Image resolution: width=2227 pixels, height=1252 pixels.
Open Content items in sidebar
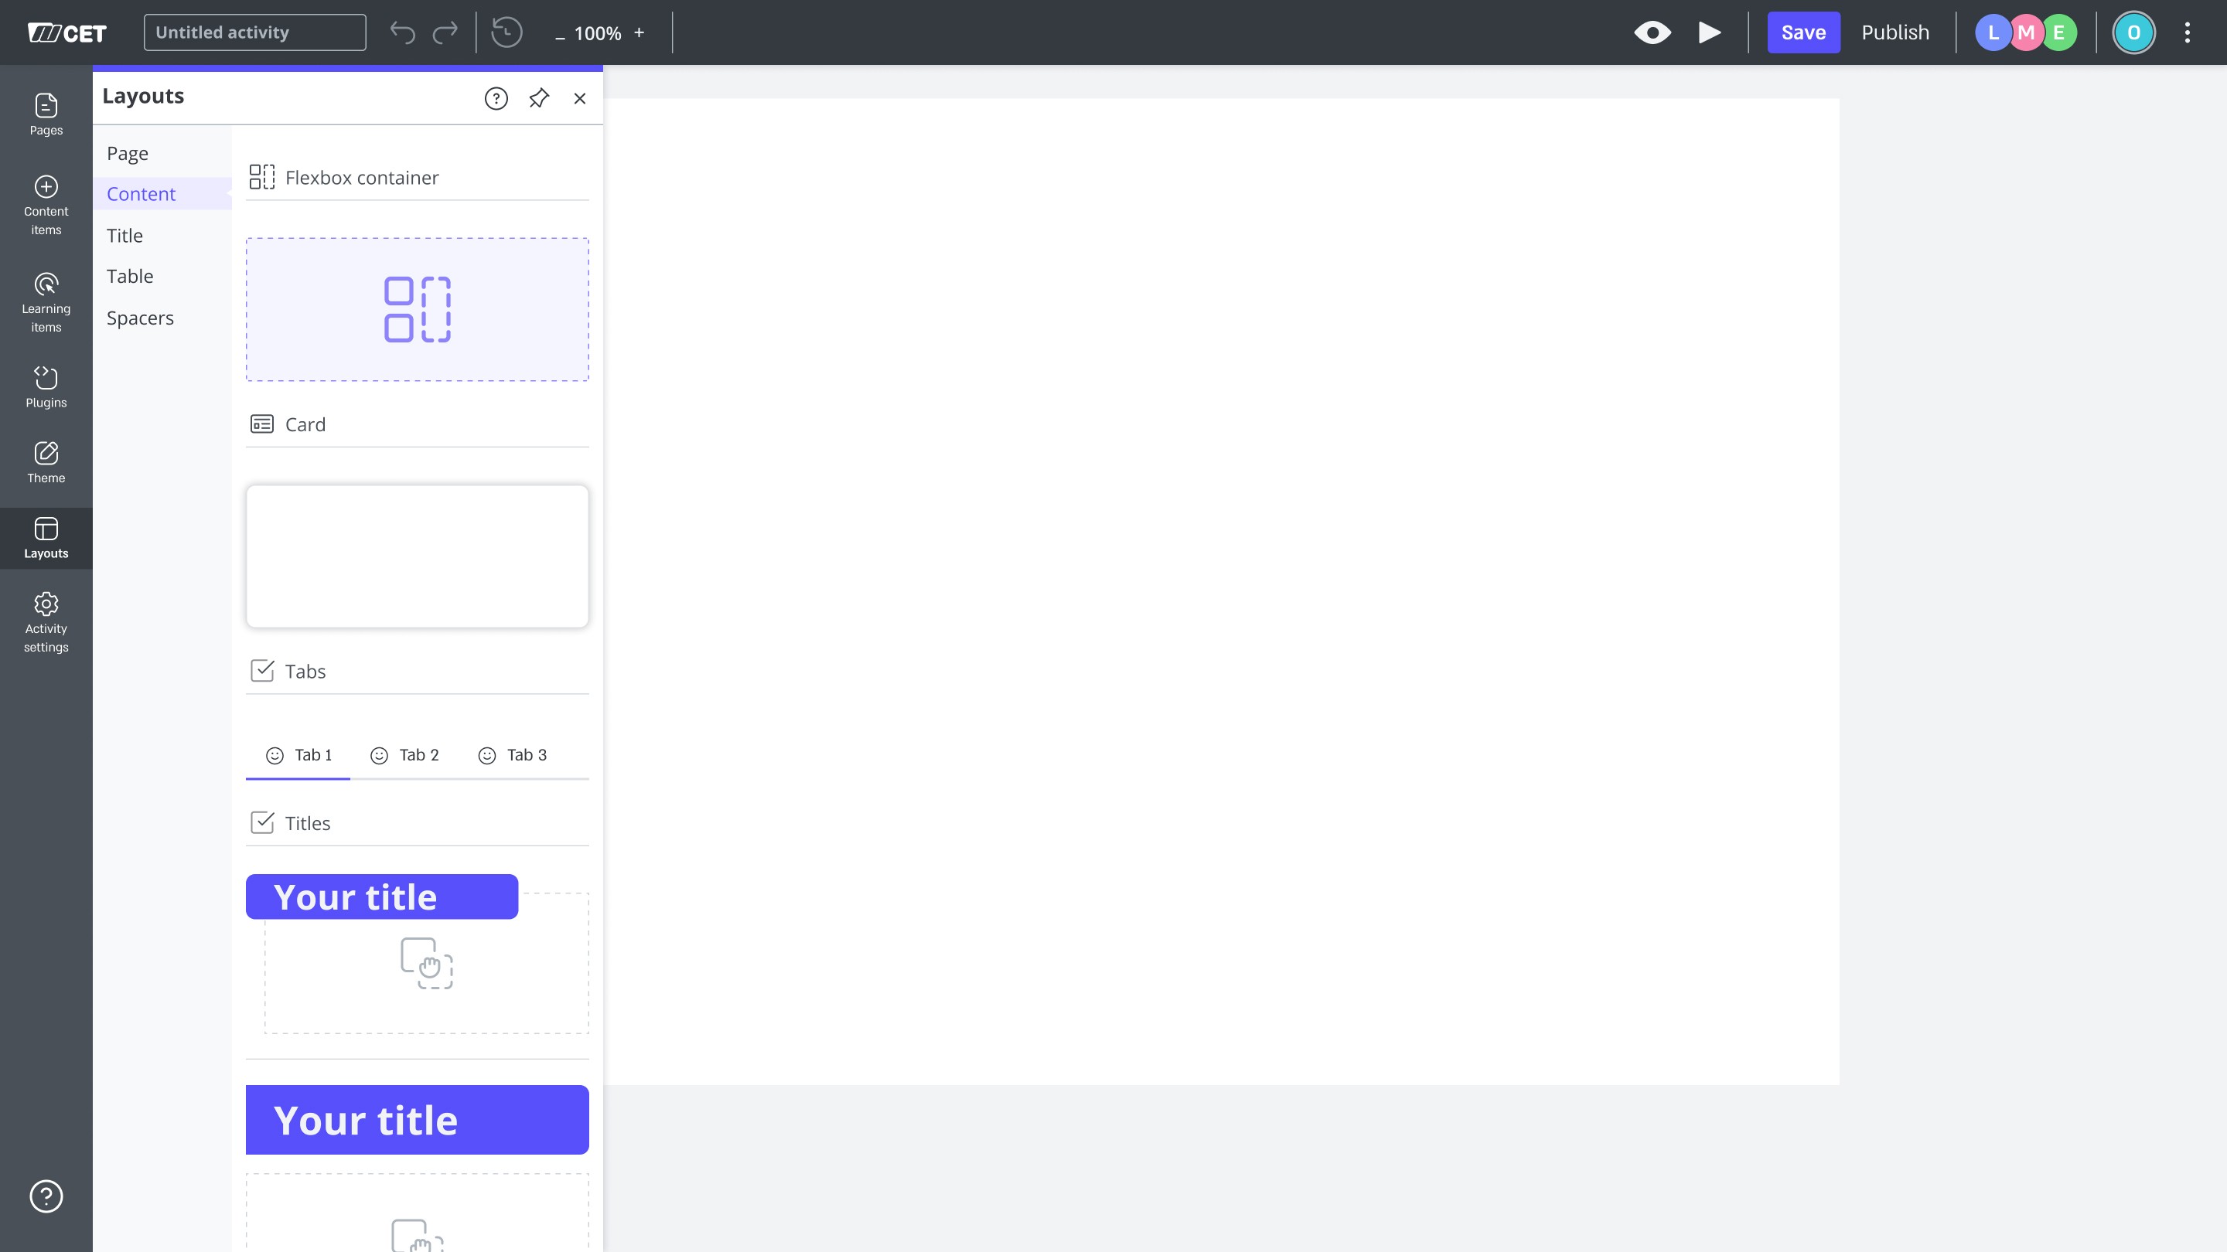click(46, 206)
